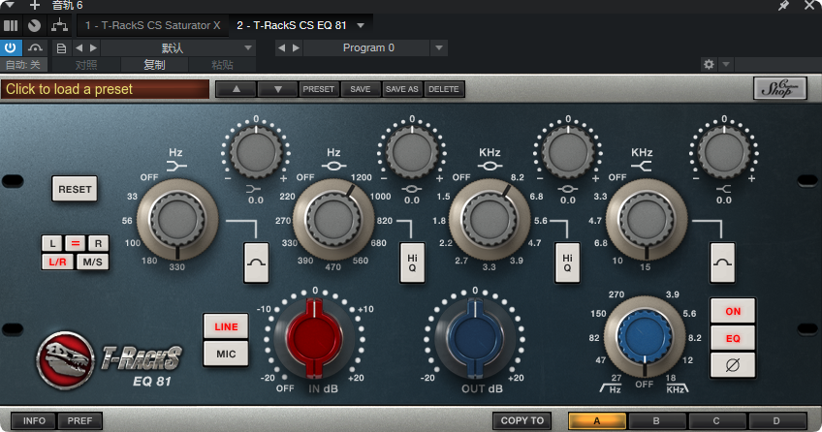822x432 pixels.
Task: Click the blue OUT dB output knob
Action: coord(475,338)
